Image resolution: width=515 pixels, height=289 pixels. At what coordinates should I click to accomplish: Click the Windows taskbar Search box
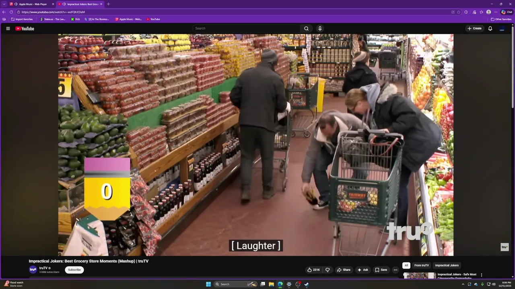click(236, 284)
